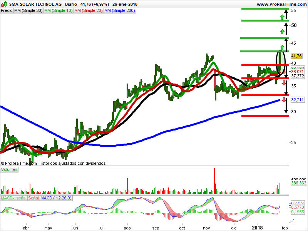Click the Señal indicator label
Image resolution: width=308 pixels, height=231 pixels.
click(33, 198)
